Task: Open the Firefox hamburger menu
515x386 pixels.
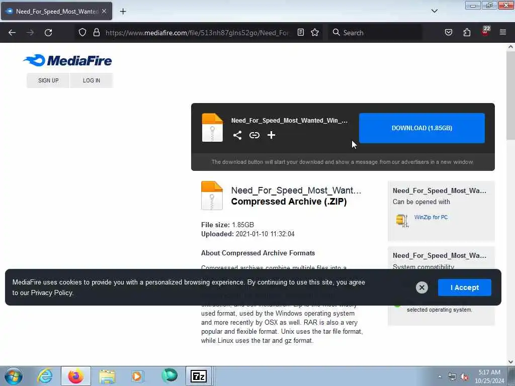Action: tap(503, 32)
